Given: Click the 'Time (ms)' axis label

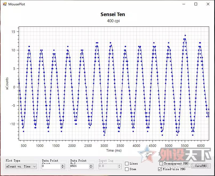Looking at the screenshot, I should [114, 151].
